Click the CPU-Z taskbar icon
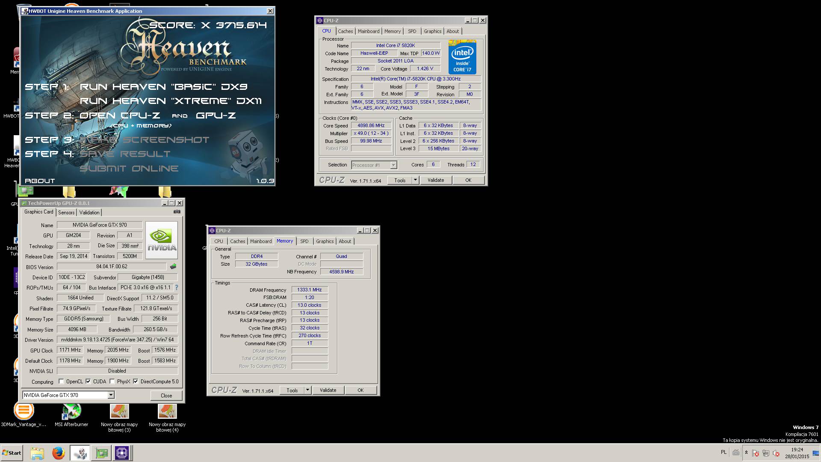 coord(122,453)
